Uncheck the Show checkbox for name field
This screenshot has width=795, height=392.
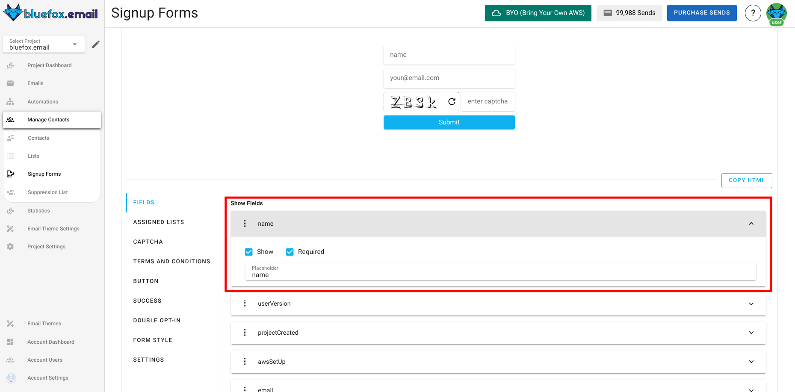point(249,252)
